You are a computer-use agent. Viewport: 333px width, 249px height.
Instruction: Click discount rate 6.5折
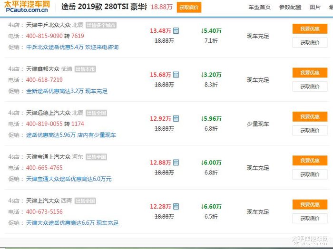click(211, 216)
